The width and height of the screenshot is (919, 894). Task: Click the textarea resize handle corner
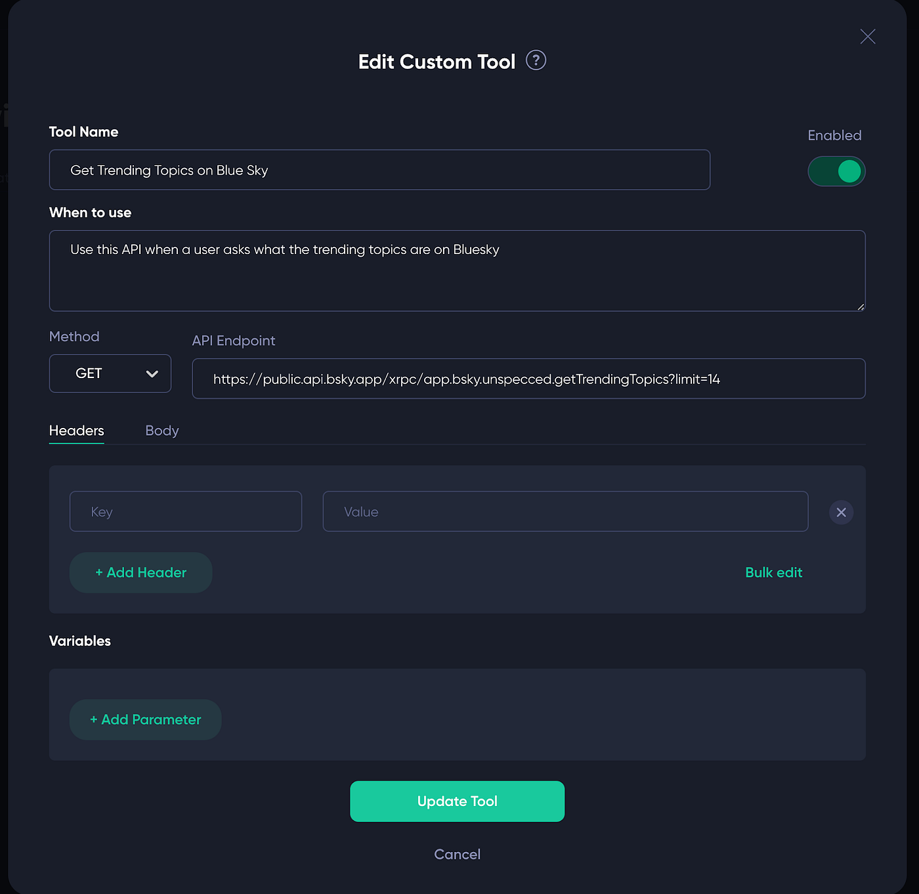(861, 306)
